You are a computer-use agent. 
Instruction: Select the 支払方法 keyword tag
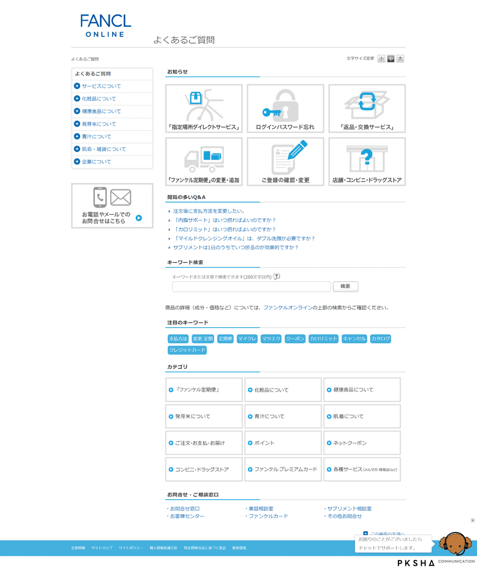pyautogui.click(x=178, y=339)
